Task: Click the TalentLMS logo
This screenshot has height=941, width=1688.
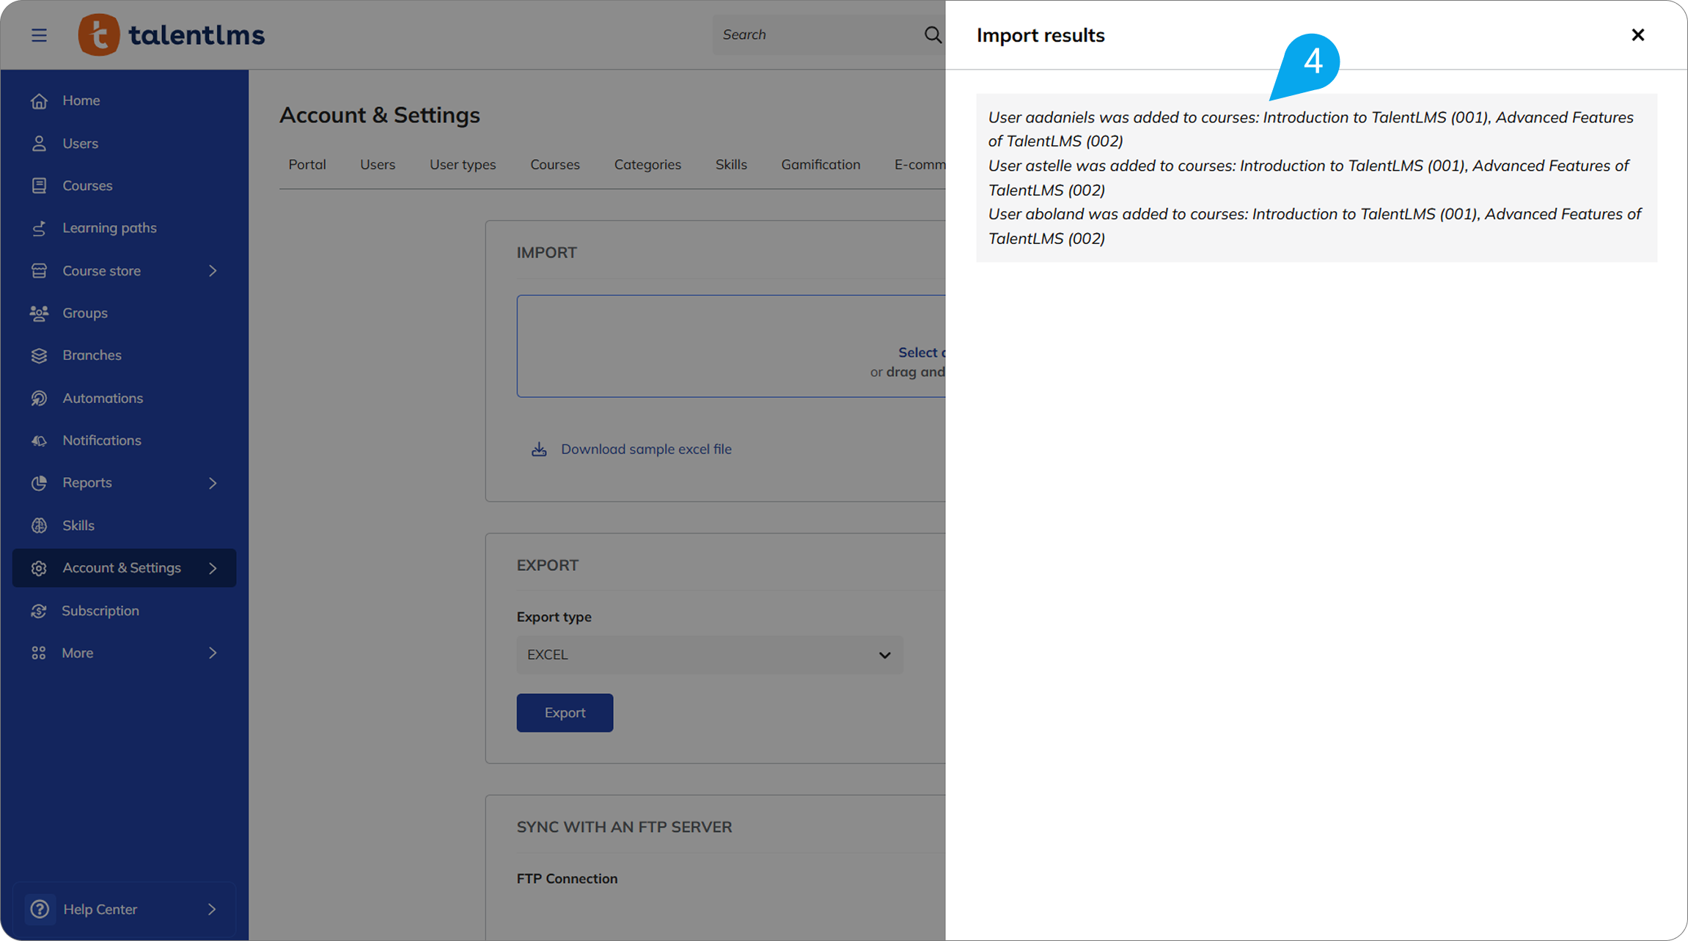Action: point(172,34)
